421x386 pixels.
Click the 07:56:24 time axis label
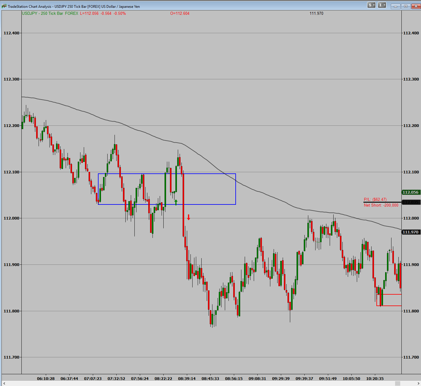140,379
